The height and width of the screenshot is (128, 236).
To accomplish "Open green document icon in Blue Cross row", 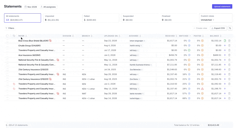I will pyautogui.click(x=225, y=41).
